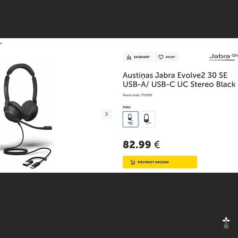
Task: Select the first headset color variant
Action: [x=130, y=119]
